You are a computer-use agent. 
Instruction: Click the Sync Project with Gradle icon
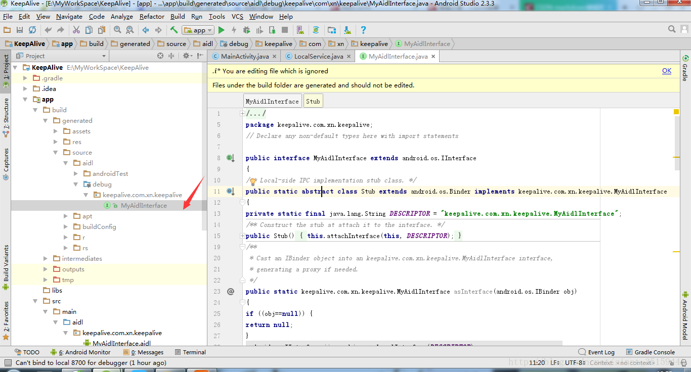click(316, 30)
